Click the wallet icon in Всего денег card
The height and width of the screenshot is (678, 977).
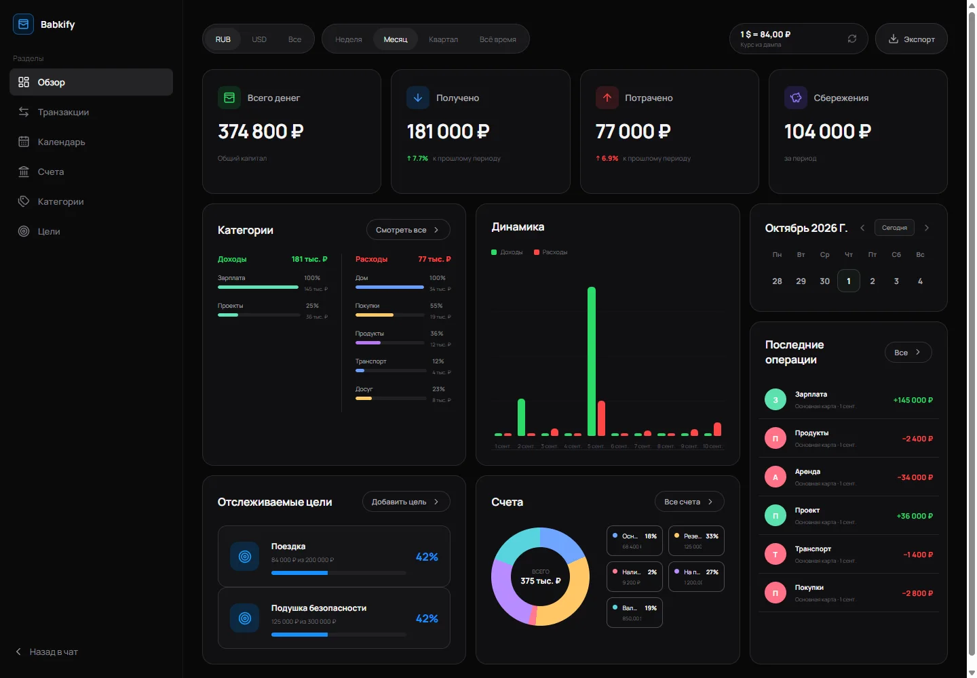pos(229,98)
